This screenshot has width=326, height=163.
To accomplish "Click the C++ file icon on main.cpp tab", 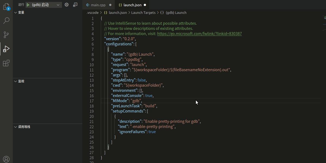I will click(x=87, y=5).
